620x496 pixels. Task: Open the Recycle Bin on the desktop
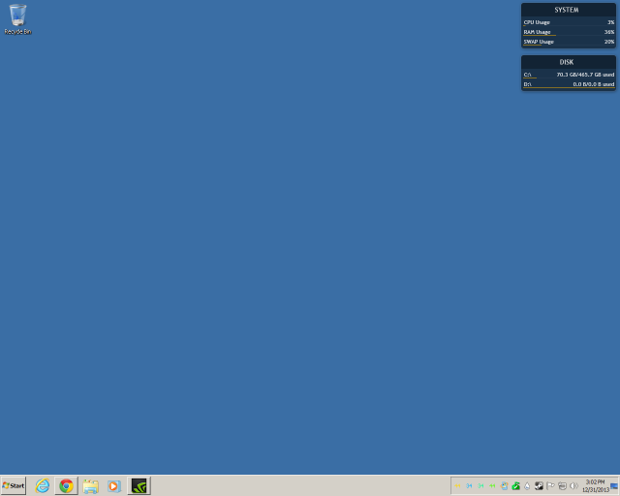[16, 18]
